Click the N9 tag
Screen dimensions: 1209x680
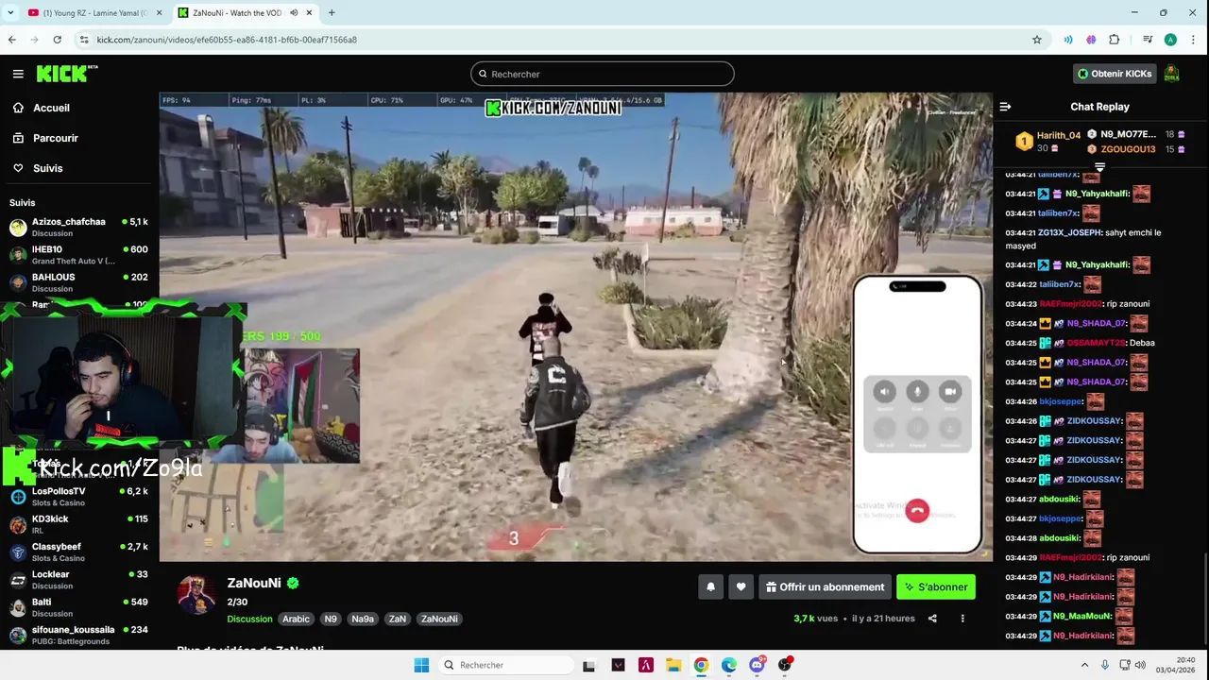pos(331,619)
